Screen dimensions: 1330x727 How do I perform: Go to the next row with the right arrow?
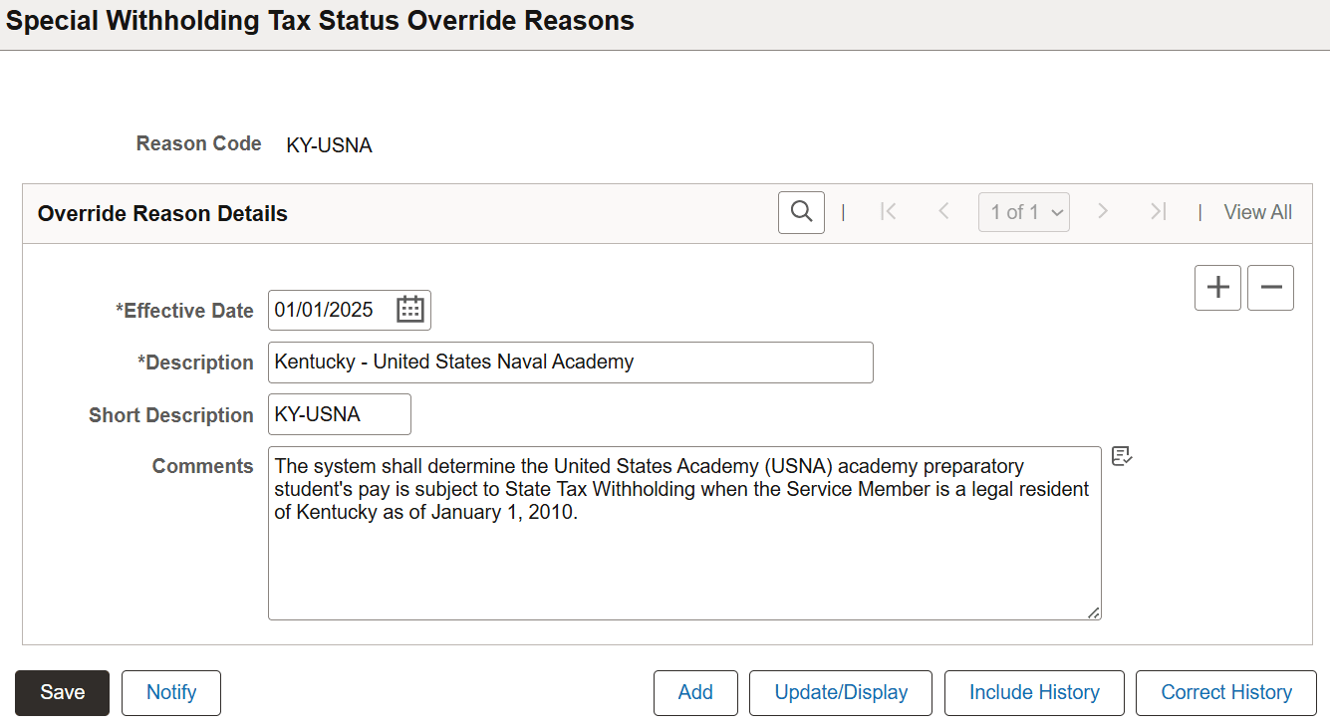pos(1103,211)
